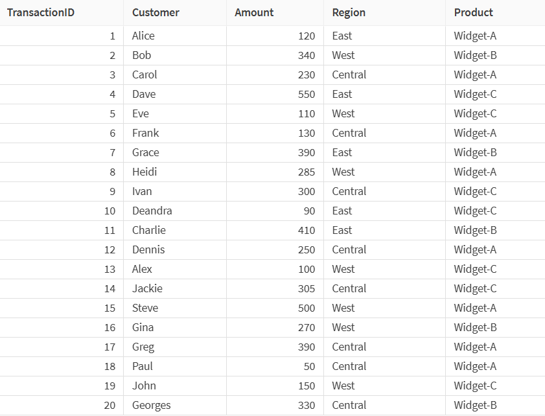The width and height of the screenshot is (545, 416).
Task: Click the Deandra name cell
Action: [x=152, y=211]
